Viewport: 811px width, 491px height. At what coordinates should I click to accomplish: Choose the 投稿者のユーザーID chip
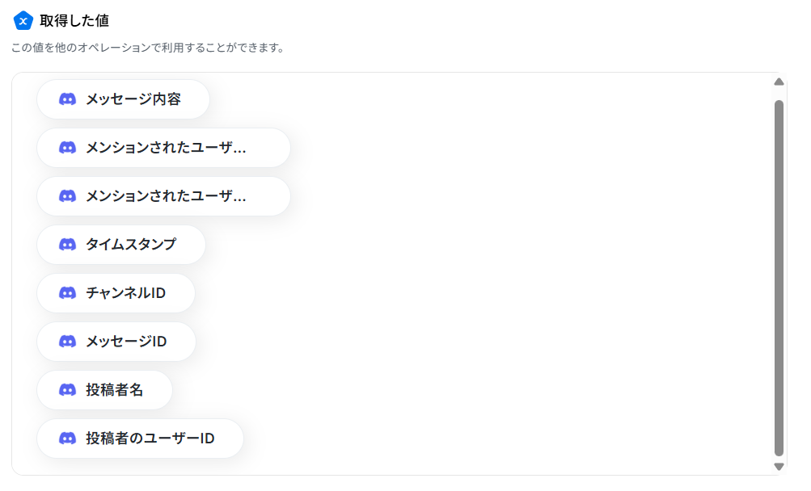pos(140,439)
